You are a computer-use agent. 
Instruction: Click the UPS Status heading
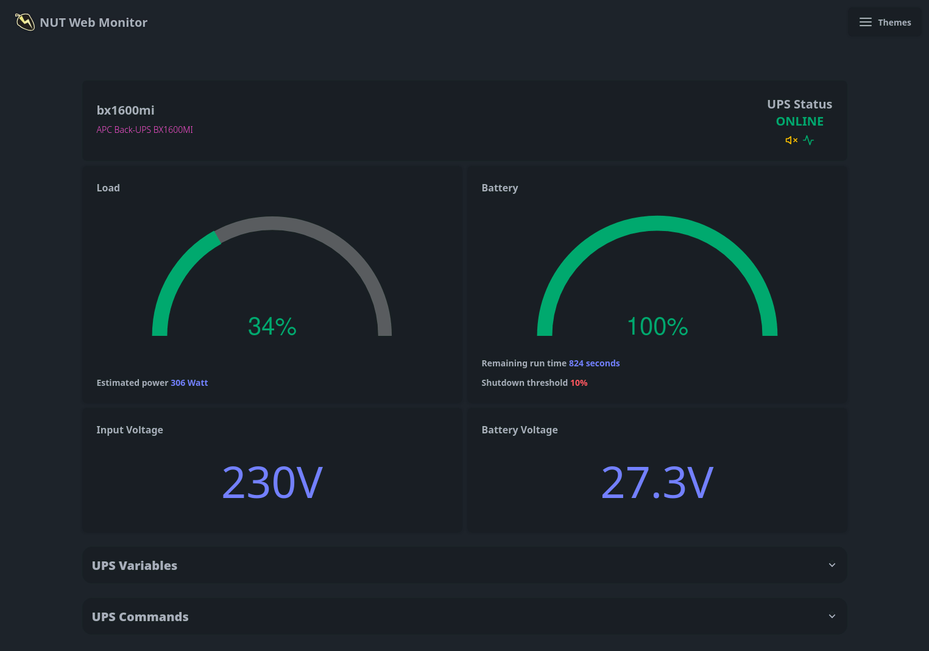[799, 104]
